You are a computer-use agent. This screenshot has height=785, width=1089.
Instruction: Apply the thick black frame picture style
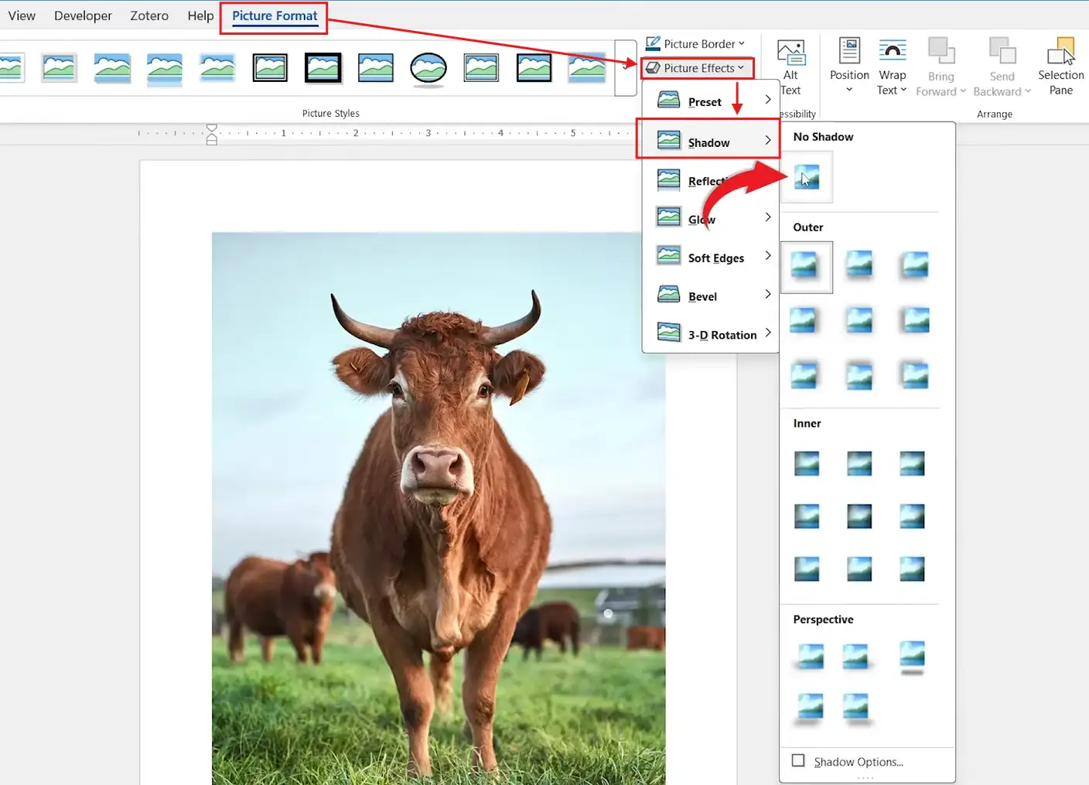323,68
